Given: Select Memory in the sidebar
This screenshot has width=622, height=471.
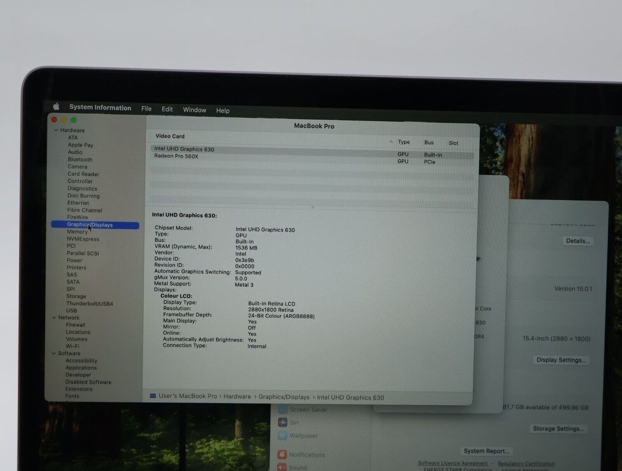Looking at the screenshot, I should pos(77,232).
